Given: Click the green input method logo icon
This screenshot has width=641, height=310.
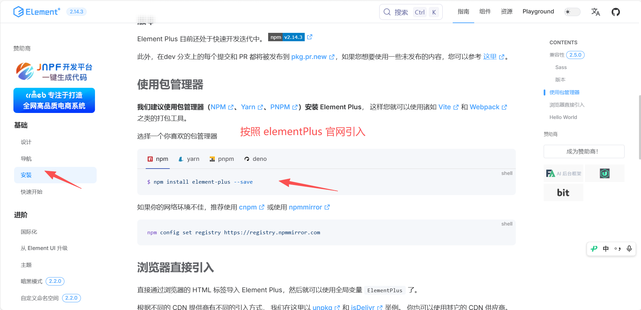Looking at the screenshot, I should click(x=594, y=249).
